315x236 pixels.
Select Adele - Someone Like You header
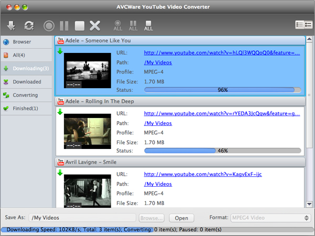click(x=180, y=40)
